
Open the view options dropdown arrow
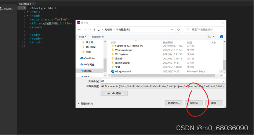click(x=213, y=37)
